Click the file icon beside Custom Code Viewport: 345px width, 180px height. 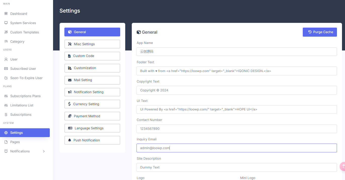69,56
